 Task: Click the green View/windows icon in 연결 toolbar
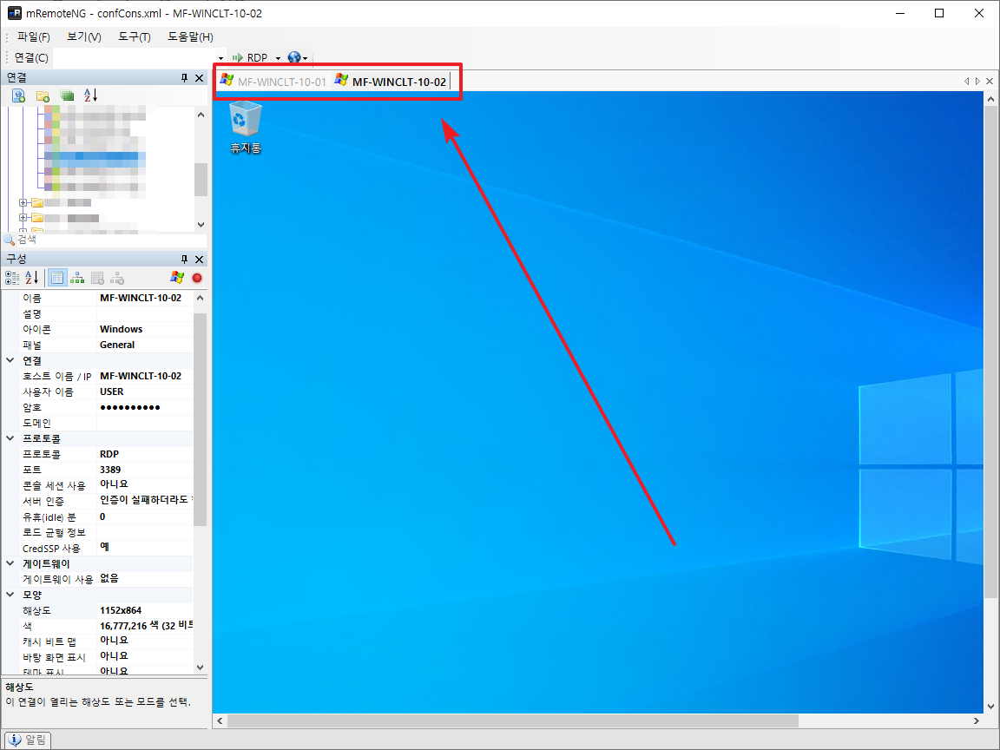67,95
